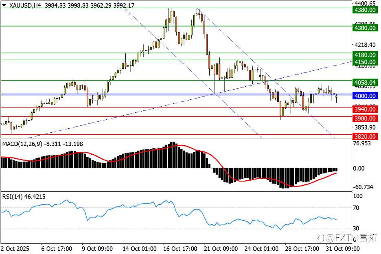This screenshot has height=254, width=381.
Task: Click the RSI(14) 46.4215 indicator label
Action: pos(24,197)
